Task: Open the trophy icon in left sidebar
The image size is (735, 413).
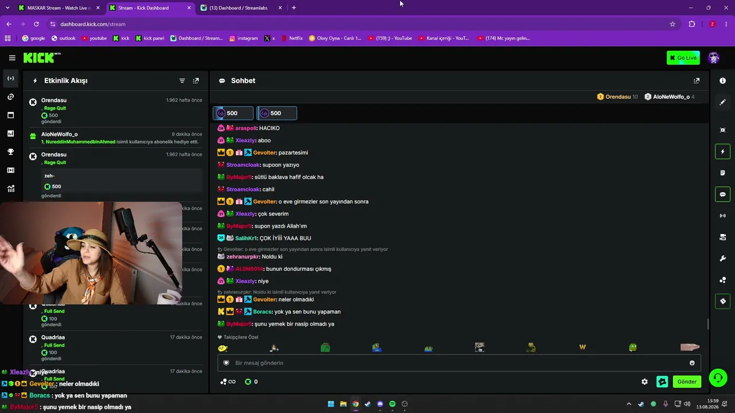Action: 10,152
